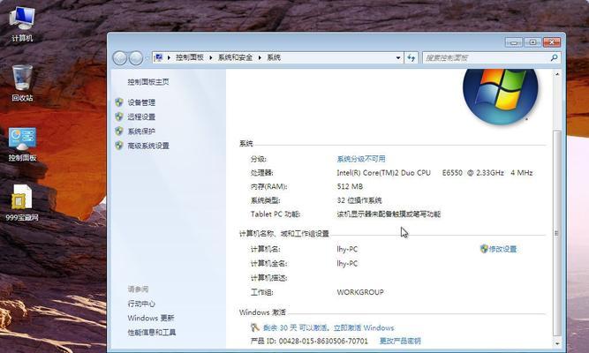The width and height of the screenshot is (589, 353).
Task: Open the 回收站 recycle bin icon
Action: pyautogui.click(x=22, y=83)
